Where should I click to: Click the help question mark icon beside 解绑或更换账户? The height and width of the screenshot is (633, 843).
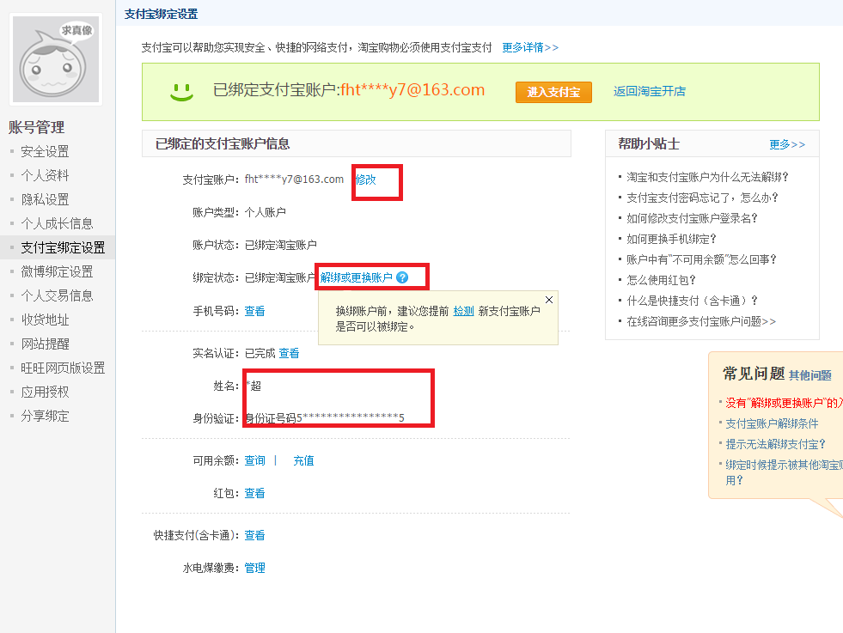point(402,277)
